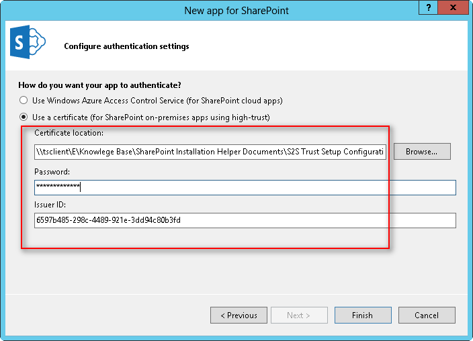The width and height of the screenshot is (473, 341).
Task: Select Windows Azure Access Control Service option
Action: click(x=24, y=101)
